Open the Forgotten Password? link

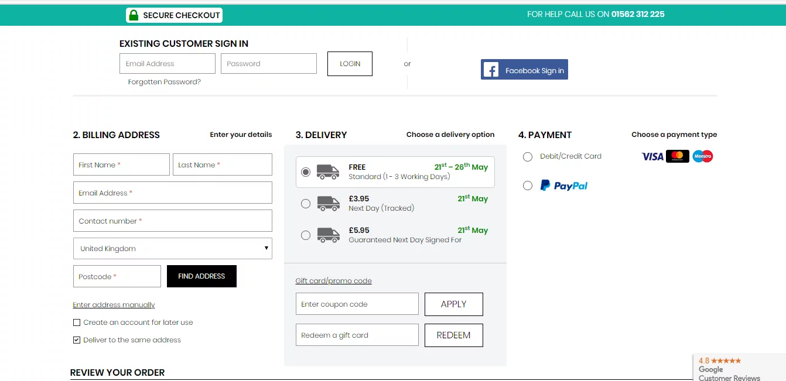point(165,82)
